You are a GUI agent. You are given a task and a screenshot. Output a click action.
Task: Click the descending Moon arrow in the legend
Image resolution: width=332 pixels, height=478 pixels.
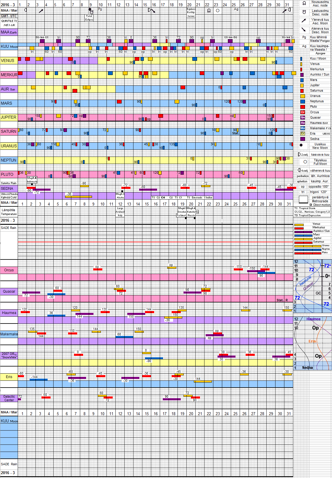tap(304, 30)
